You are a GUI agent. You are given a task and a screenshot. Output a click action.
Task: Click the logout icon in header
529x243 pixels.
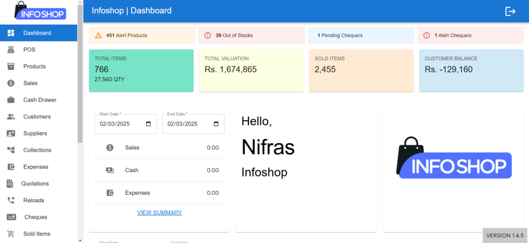(510, 11)
